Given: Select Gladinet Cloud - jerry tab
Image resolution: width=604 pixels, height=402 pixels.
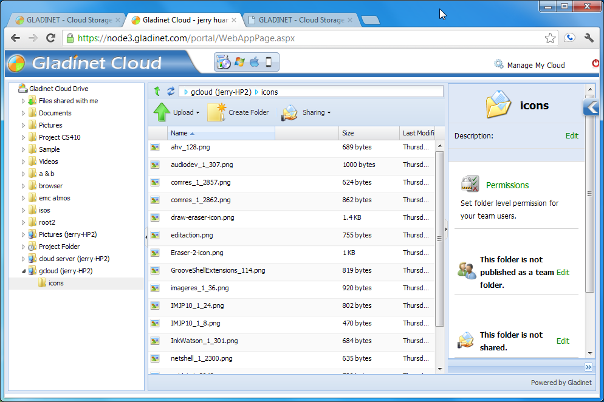Looking at the screenshot, I should [184, 20].
